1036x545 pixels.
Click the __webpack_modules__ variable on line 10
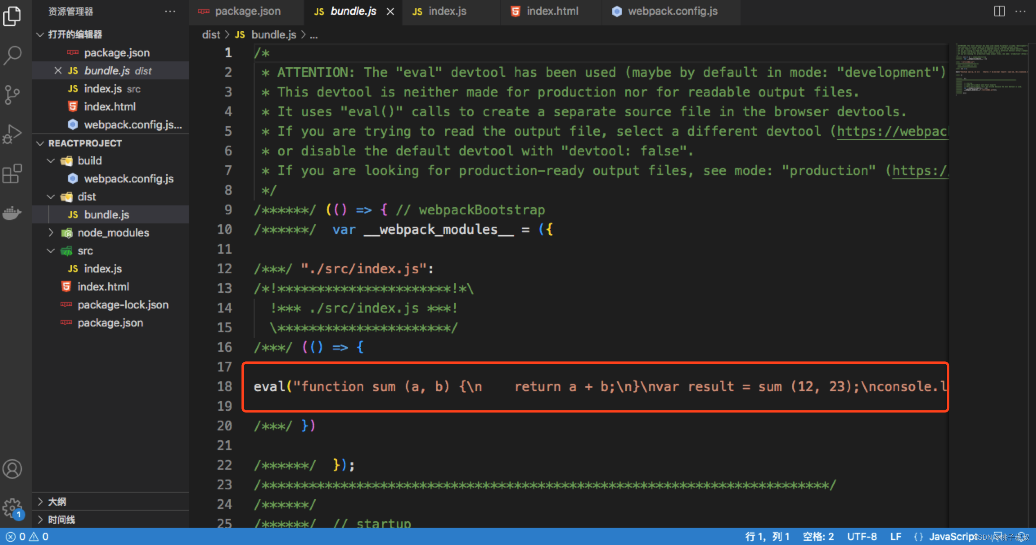tap(438, 230)
